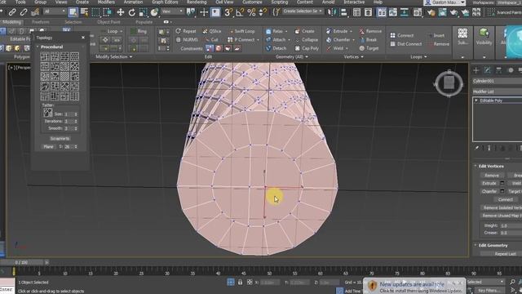The image size is (522, 294).
Task: Click the ViewCube navigation widget
Action: coord(449,83)
